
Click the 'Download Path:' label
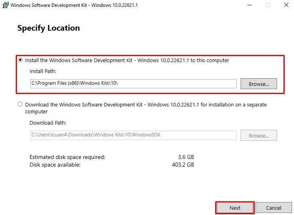coord(48,123)
